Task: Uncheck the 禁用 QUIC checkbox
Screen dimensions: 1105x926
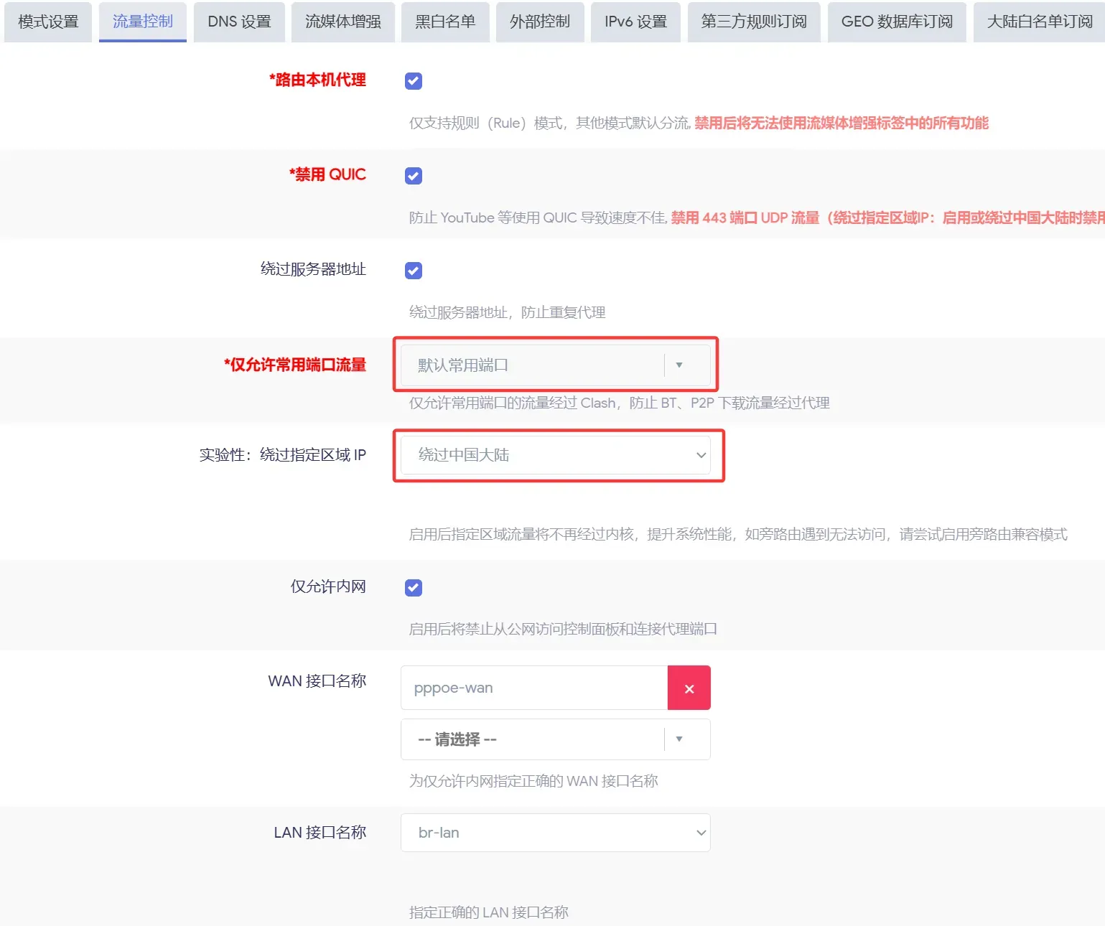Action: click(414, 176)
